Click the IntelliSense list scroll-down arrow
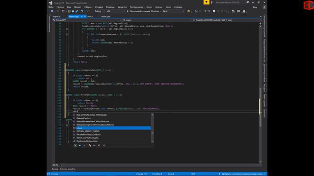Screen dimensions: 314x176 pyautogui.click(x=153, y=141)
